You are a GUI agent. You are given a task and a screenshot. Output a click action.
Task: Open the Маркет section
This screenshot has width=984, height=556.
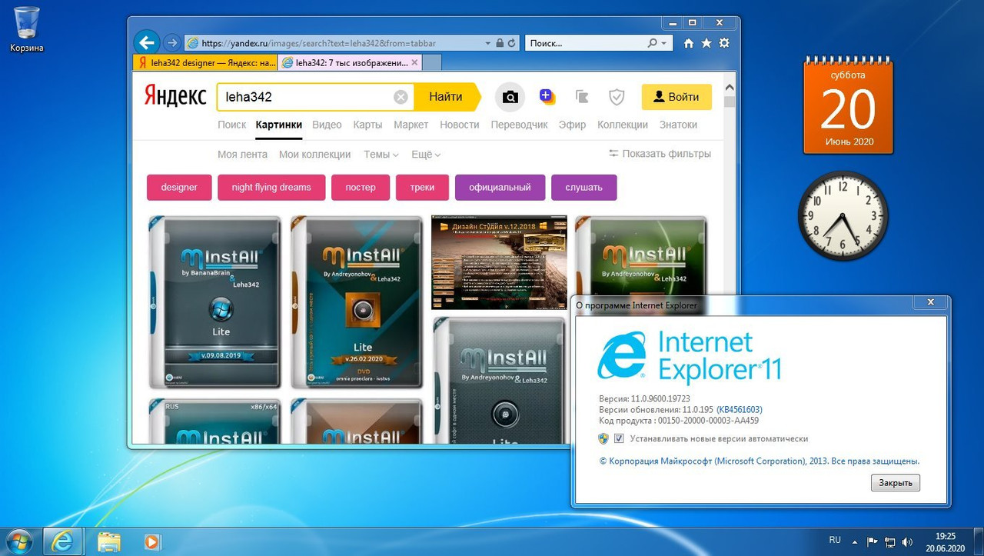411,125
